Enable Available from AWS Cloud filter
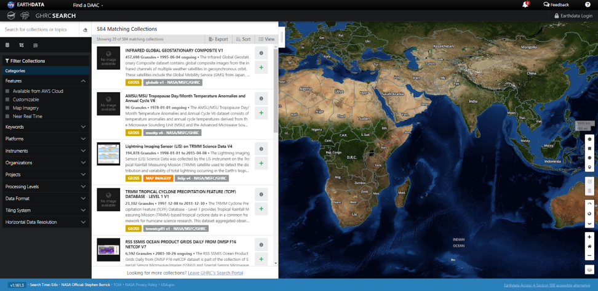The width and height of the screenshot is (598, 291). (7, 91)
